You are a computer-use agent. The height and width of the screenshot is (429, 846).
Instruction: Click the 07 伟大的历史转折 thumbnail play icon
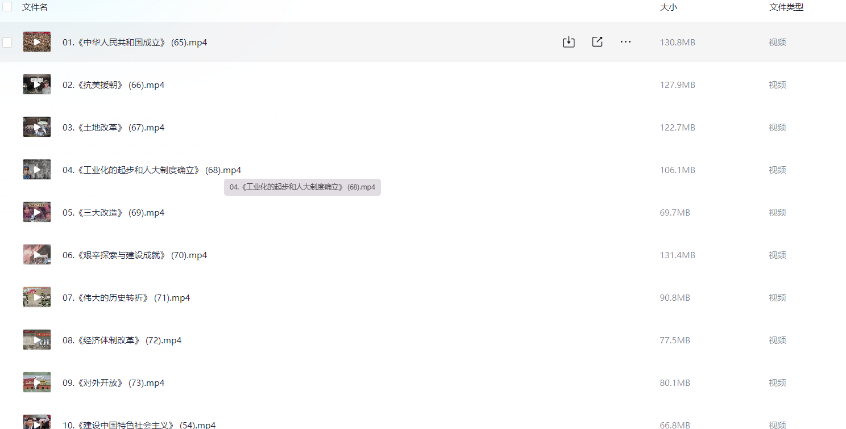pos(37,297)
